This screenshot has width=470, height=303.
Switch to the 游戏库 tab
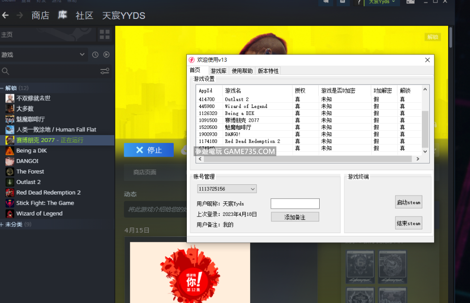pos(218,71)
